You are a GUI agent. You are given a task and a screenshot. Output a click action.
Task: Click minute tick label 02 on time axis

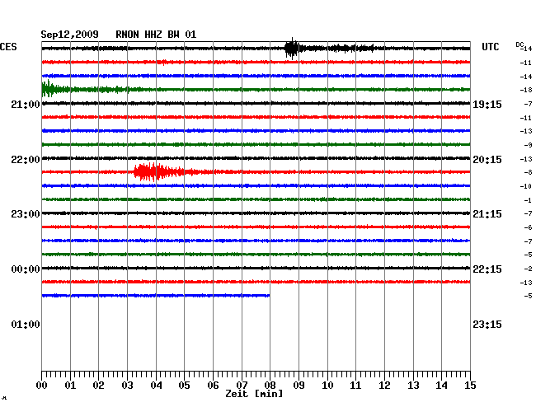98,386
